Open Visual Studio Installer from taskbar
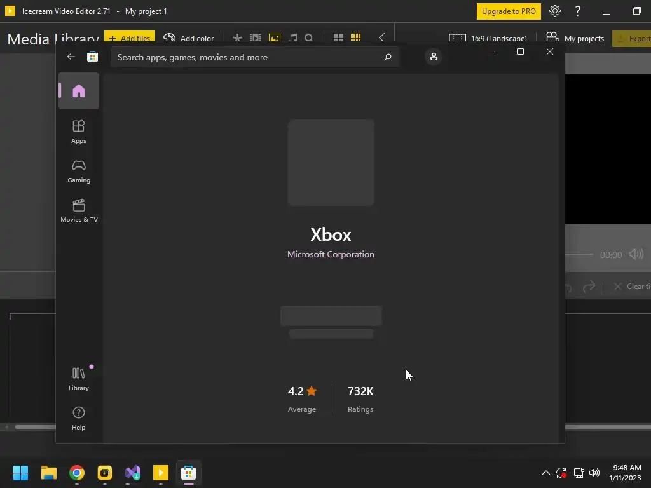This screenshot has height=488, width=651. point(133,473)
